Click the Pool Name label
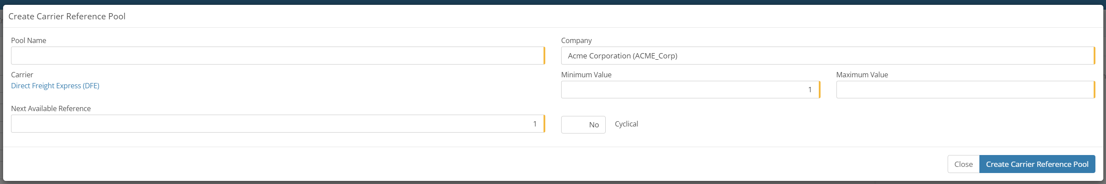1106x184 pixels. 29,40
